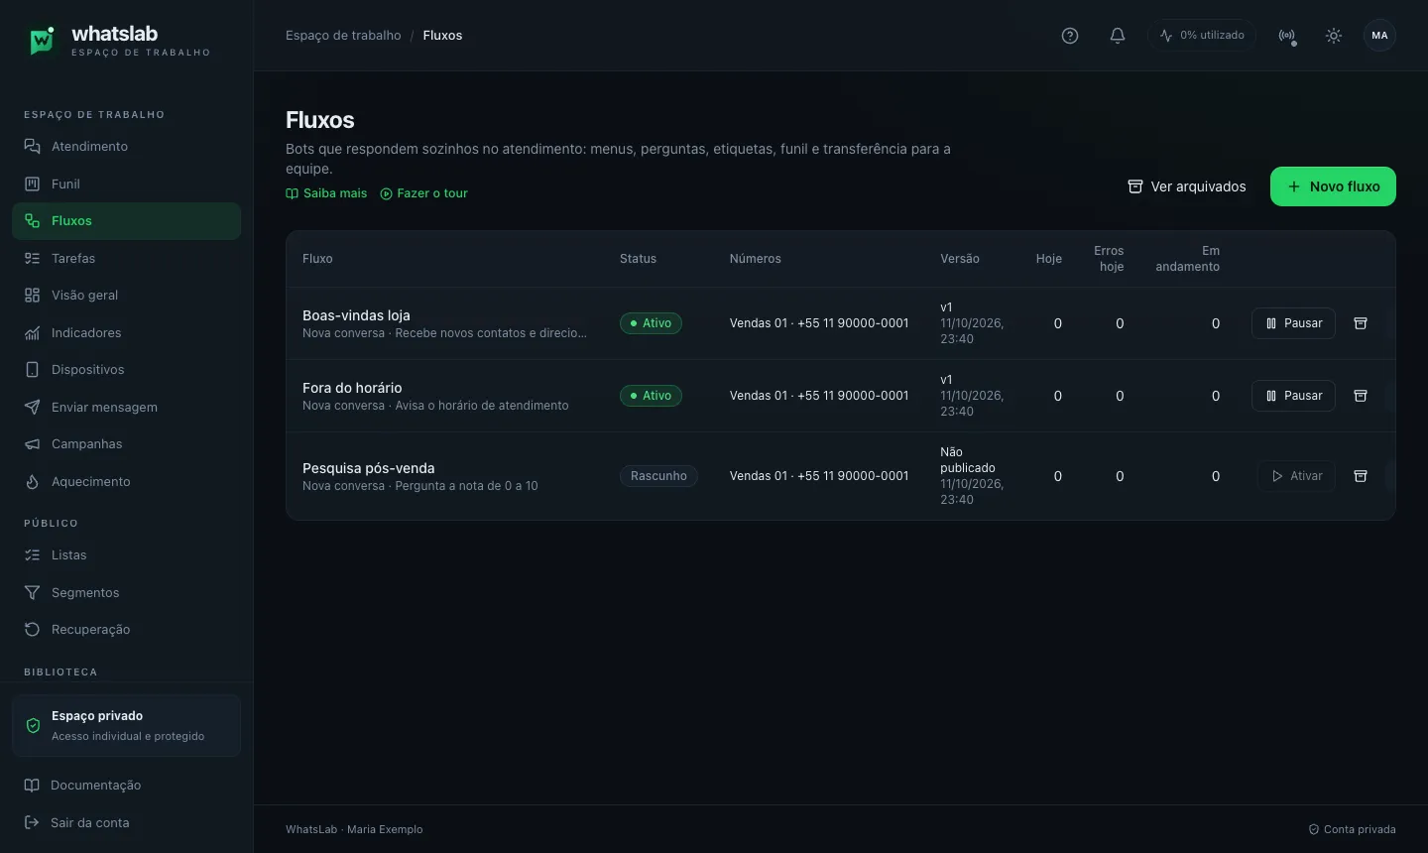Screen dimensions: 1428x853
Task: Open Indicadores page
Action: coord(126,332)
